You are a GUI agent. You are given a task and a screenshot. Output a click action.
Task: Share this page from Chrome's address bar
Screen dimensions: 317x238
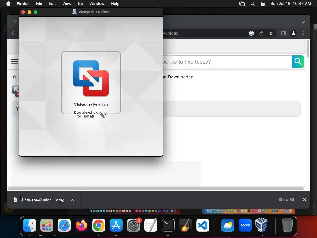pos(261,33)
